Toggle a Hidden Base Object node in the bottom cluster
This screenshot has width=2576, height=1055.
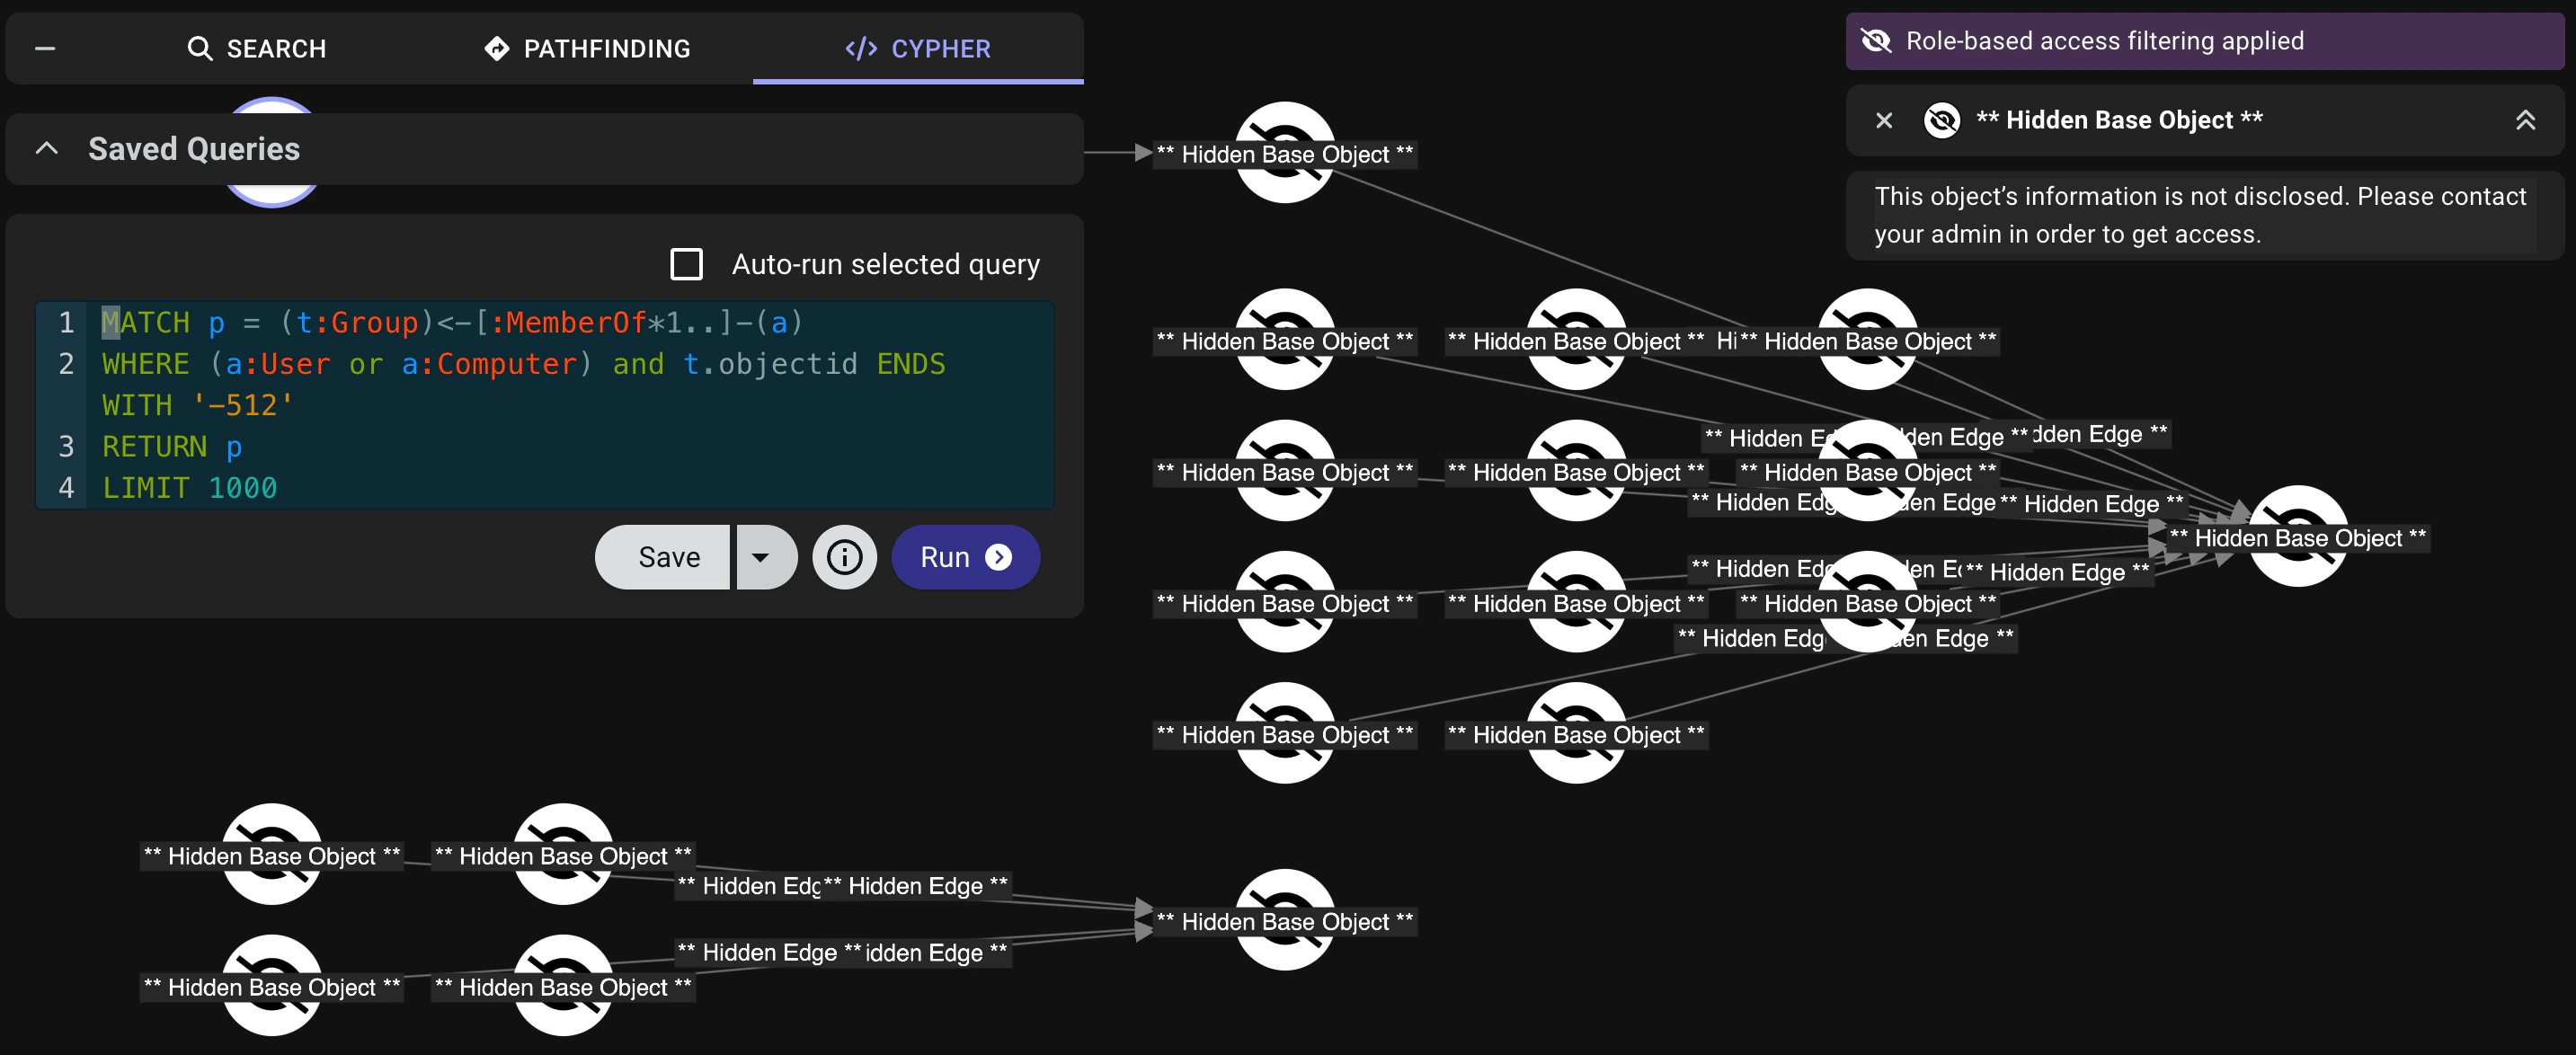click(271, 857)
